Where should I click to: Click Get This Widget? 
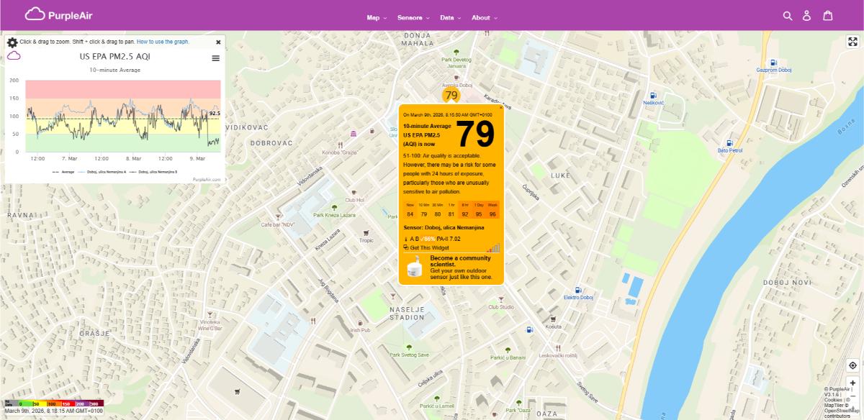coord(430,247)
